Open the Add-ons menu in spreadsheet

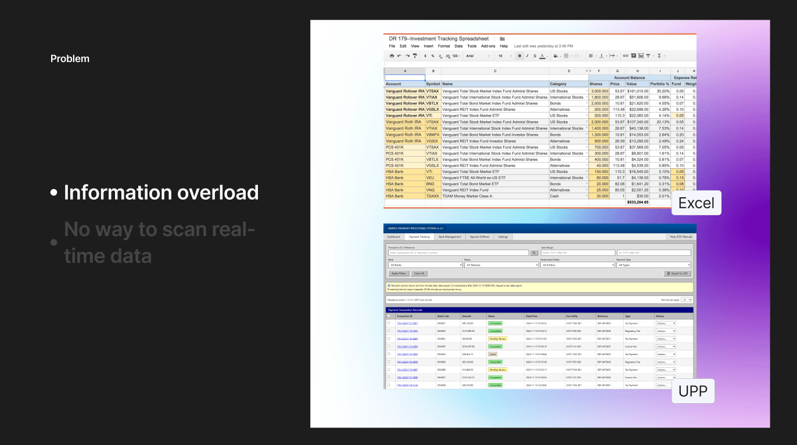(x=488, y=46)
